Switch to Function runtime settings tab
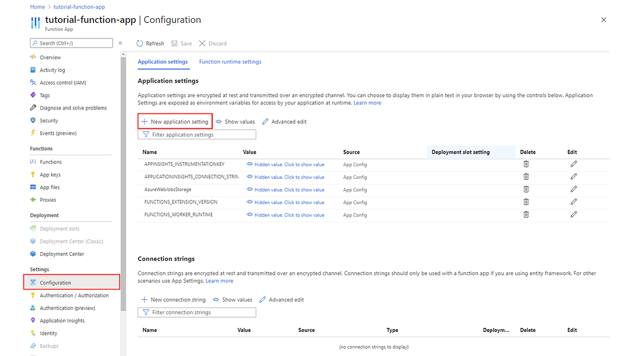This screenshot has width=633, height=356. (230, 61)
